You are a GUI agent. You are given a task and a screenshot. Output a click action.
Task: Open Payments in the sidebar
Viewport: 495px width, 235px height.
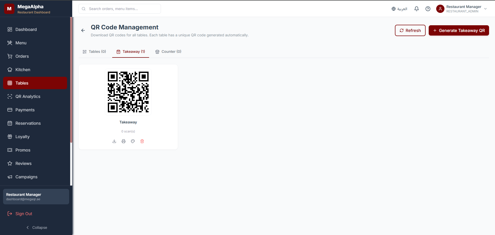point(35,110)
